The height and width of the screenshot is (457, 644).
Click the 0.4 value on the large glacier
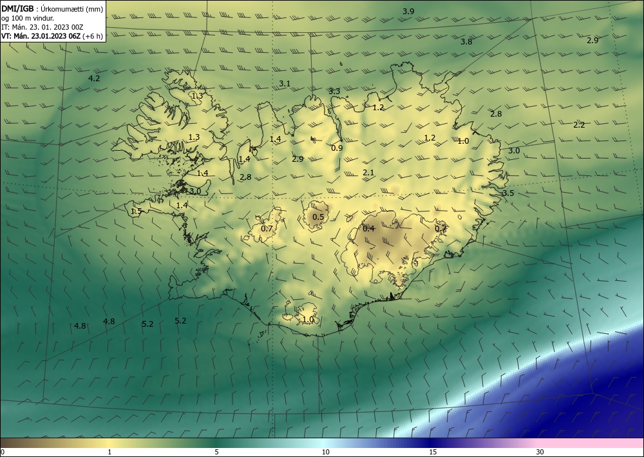click(369, 228)
